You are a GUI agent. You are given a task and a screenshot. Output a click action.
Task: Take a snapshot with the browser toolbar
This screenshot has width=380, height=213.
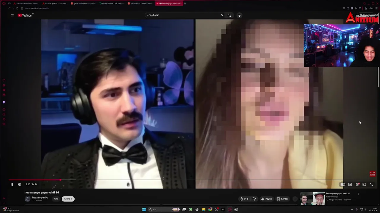(x=348, y=8)
